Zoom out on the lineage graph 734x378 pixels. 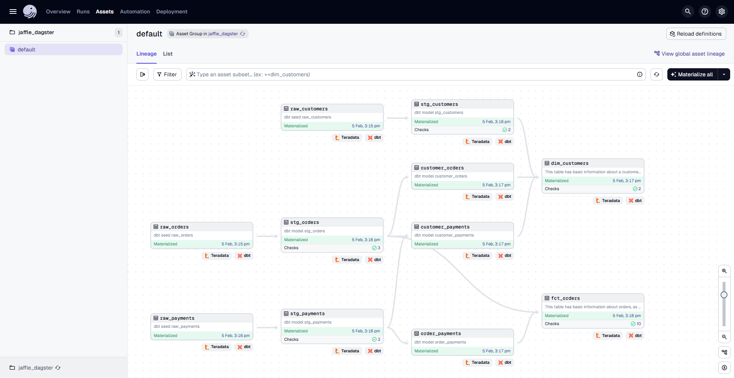(724, 337)
